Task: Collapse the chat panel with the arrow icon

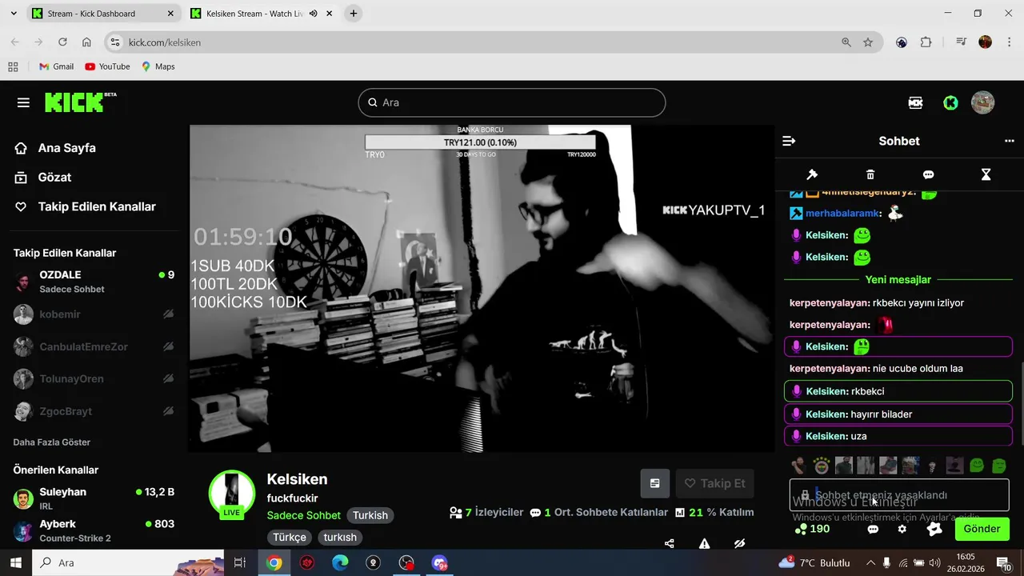Action: click(x=789, y=141)
